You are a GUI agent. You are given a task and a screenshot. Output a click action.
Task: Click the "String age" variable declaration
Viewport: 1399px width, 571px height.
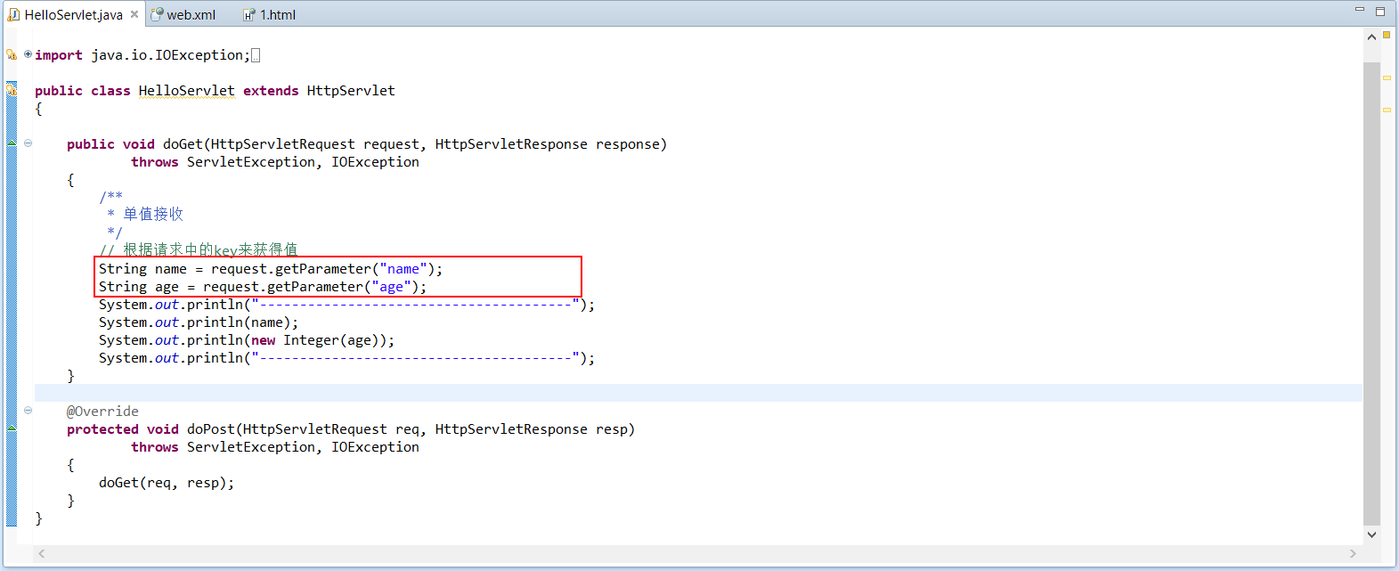pos(139,287)
